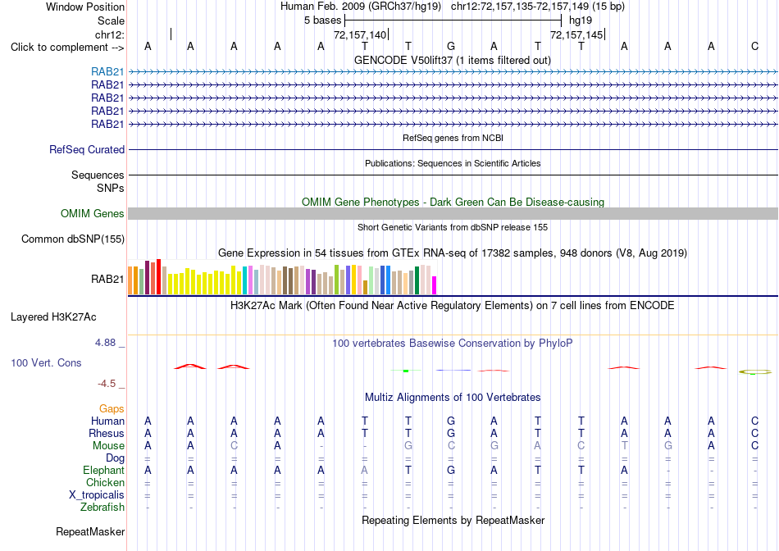The width and height of the screenshot is (779, 551).
Task: Click the dark green bar in GTEx chart
Action: click(x=417, y=280)
